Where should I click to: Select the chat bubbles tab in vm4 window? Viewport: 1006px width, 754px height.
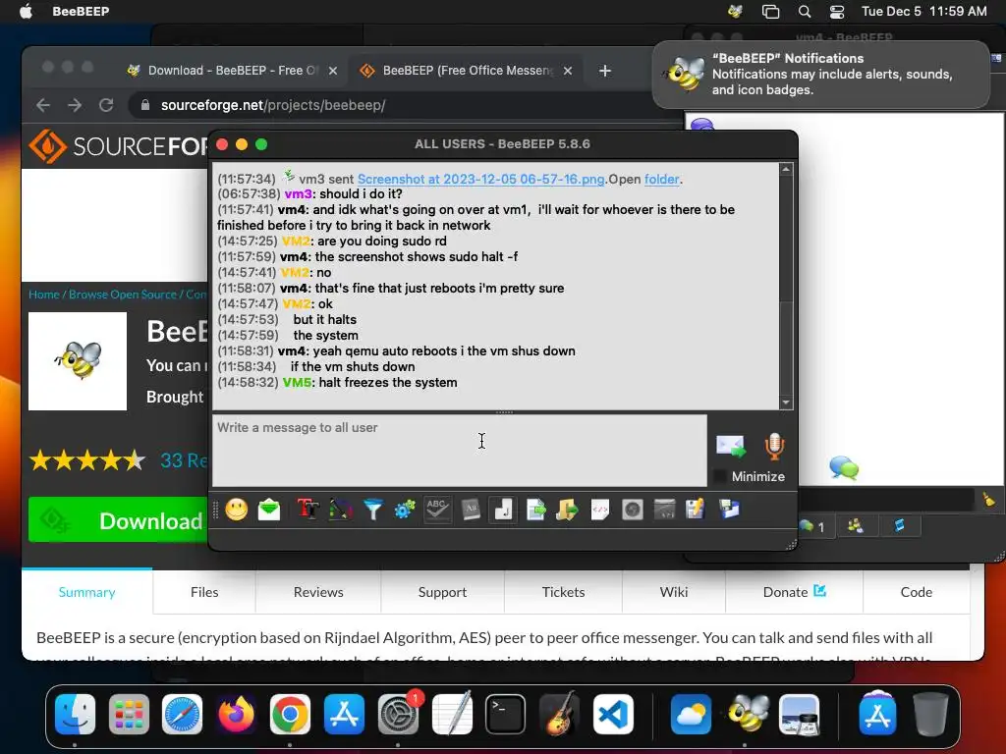point(812,526)
